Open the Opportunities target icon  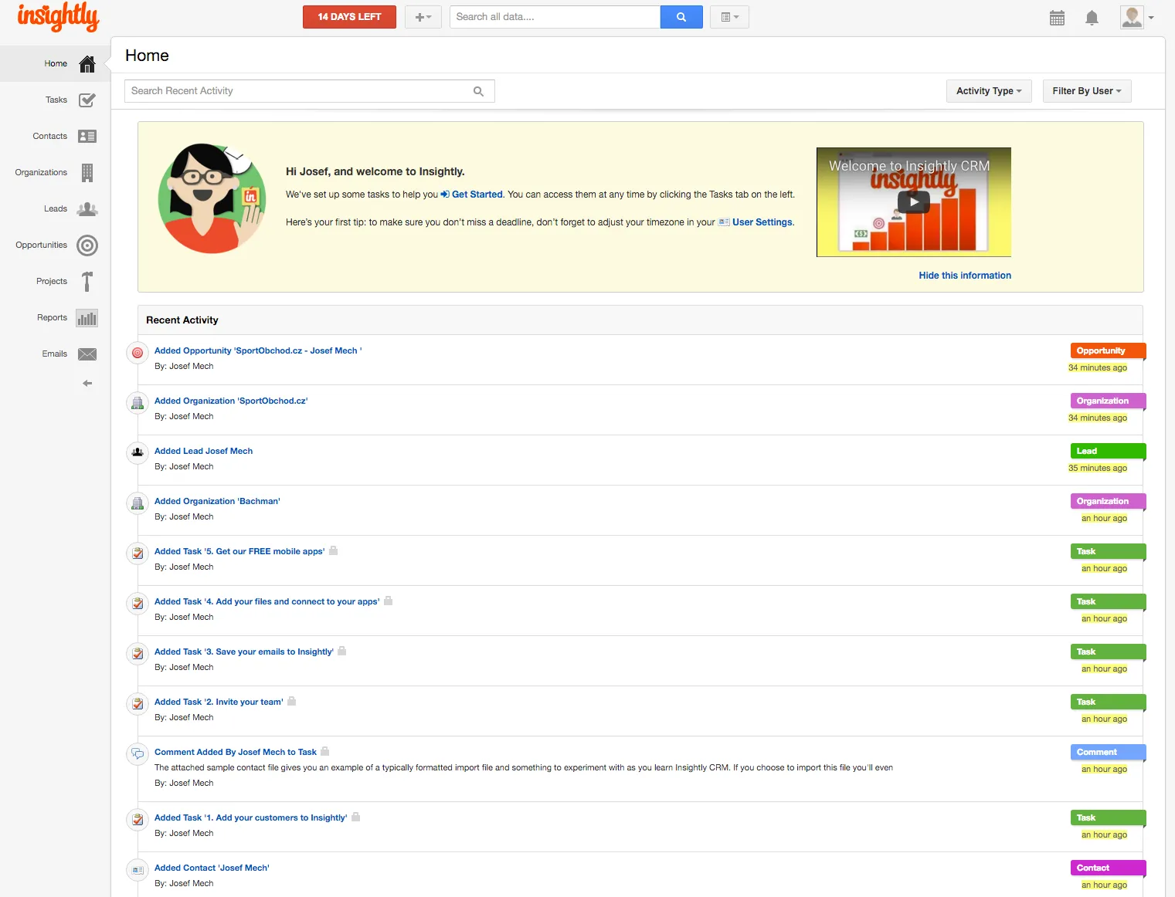coord(87,245)
